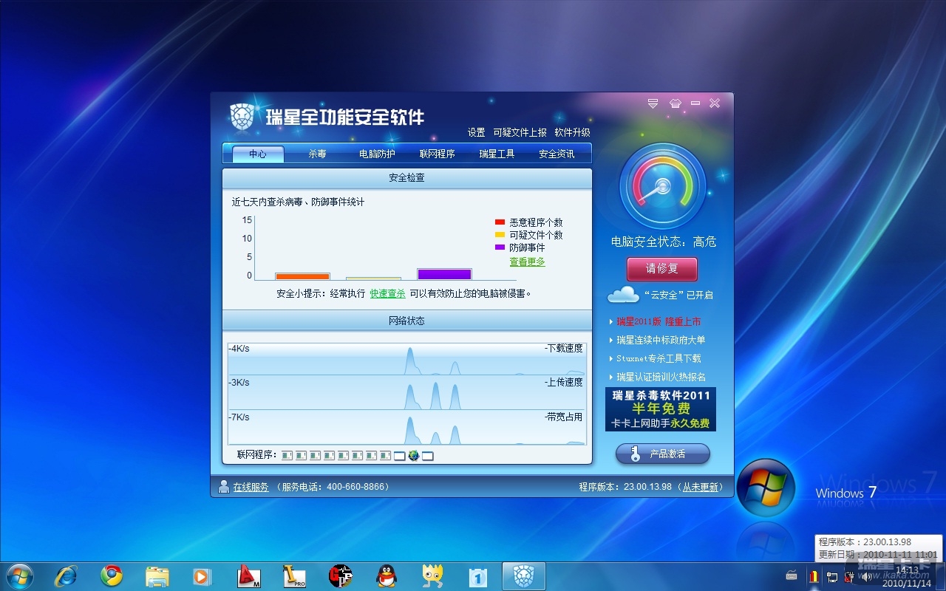Open the 联网程序 tab

coord(437,154)
